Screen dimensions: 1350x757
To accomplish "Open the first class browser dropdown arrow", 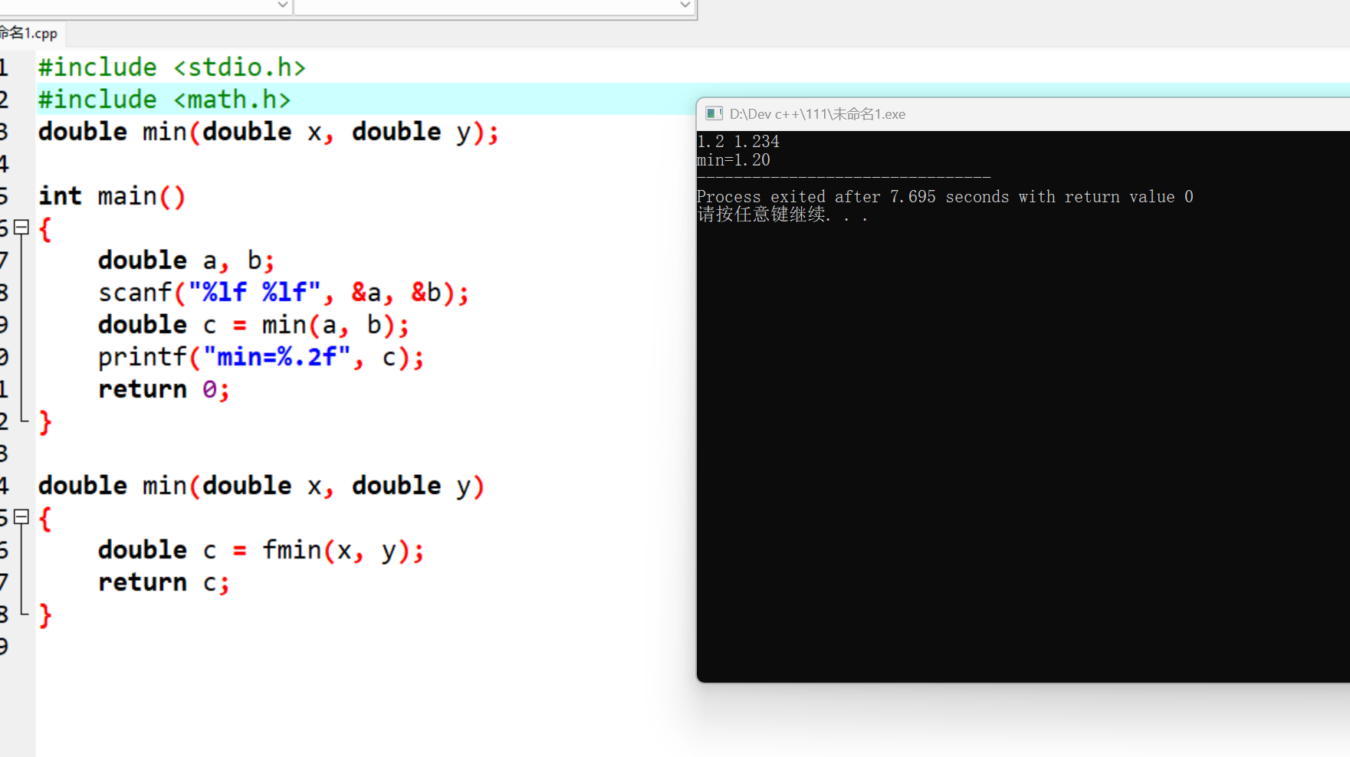I will tap(282, 5).
